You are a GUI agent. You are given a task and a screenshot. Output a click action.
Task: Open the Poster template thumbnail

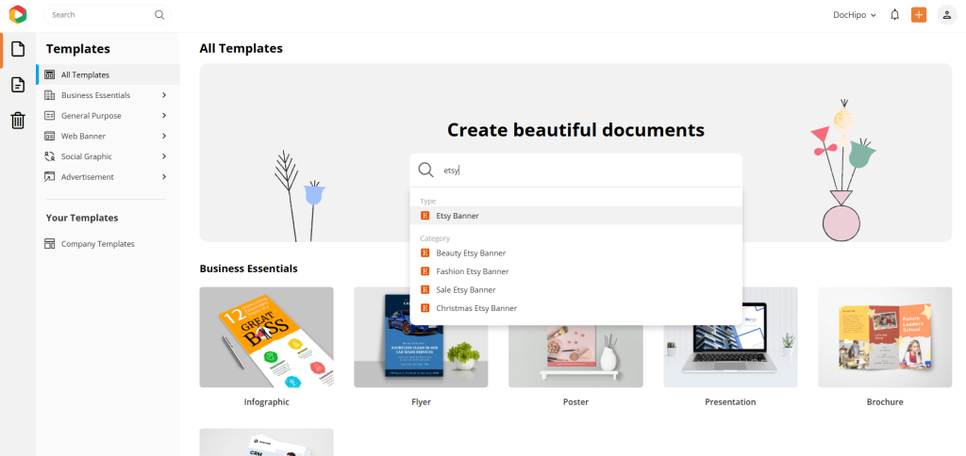click(x=575, y=357)
